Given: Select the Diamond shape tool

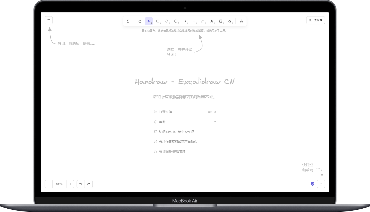Looking at the screenshot, I should point(167,21).
